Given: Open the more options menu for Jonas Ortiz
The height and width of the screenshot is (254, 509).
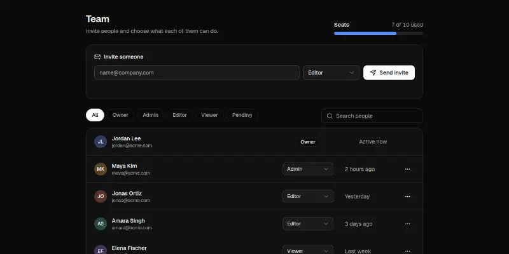Looking at the screenshot, I should point(407,196).
